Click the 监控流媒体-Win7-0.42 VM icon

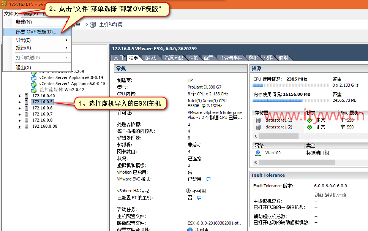(x=34, y=90)
